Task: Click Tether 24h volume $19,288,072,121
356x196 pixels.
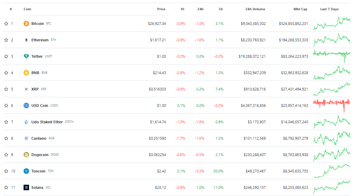Action: point(252,56)
